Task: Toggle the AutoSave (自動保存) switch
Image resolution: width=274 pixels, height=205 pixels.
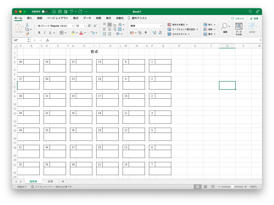Action: click(x=45, y=12)
